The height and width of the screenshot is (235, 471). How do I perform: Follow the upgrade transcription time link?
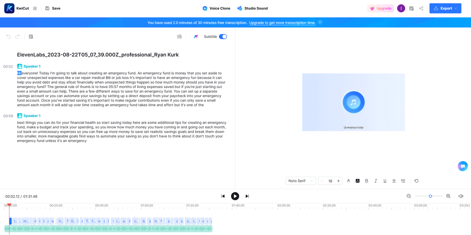click(x=282, y=23)
